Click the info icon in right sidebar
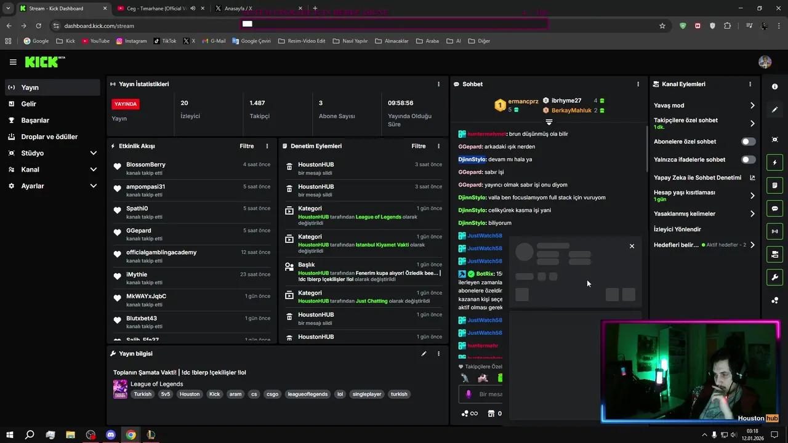Screen dimensions: 788x443 pyautogui.click(x=774, y=87)
